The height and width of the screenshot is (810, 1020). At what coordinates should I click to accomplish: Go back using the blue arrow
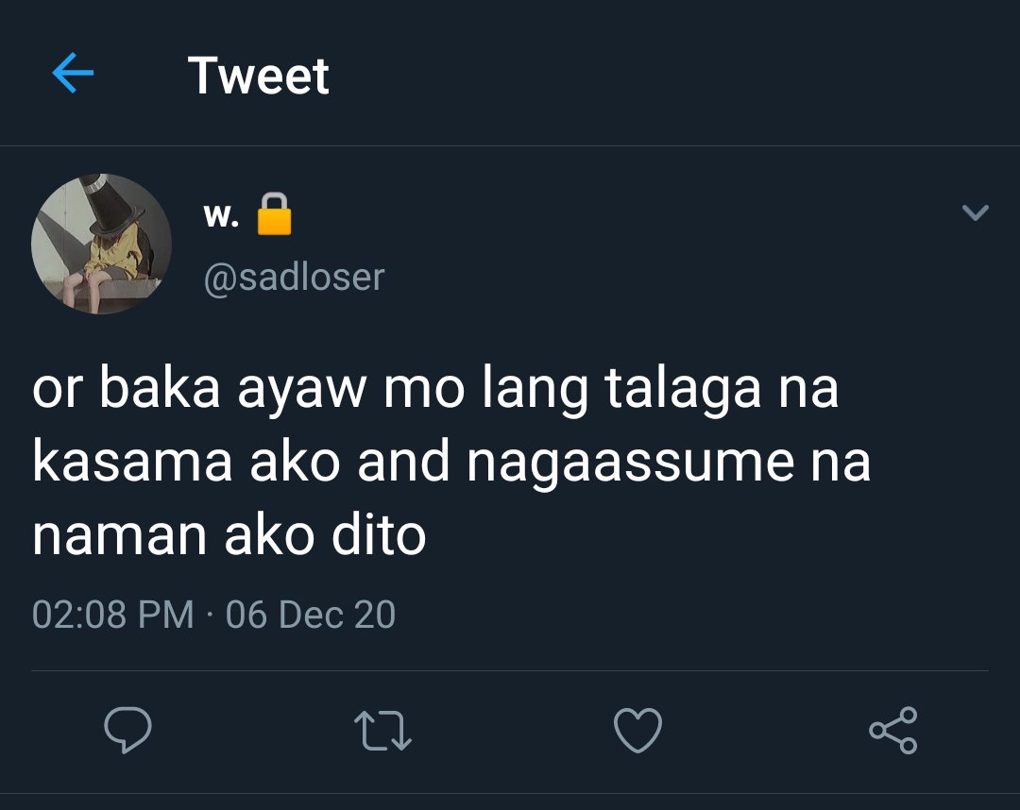(x=73, y=73)
